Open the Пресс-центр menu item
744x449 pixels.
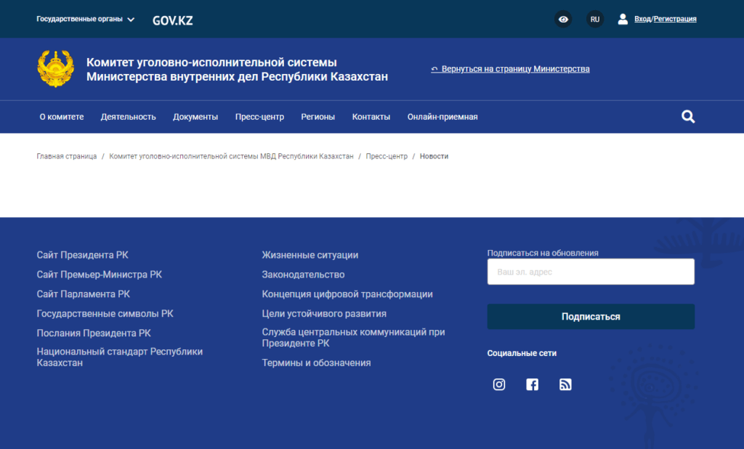[x=259, y=117]
